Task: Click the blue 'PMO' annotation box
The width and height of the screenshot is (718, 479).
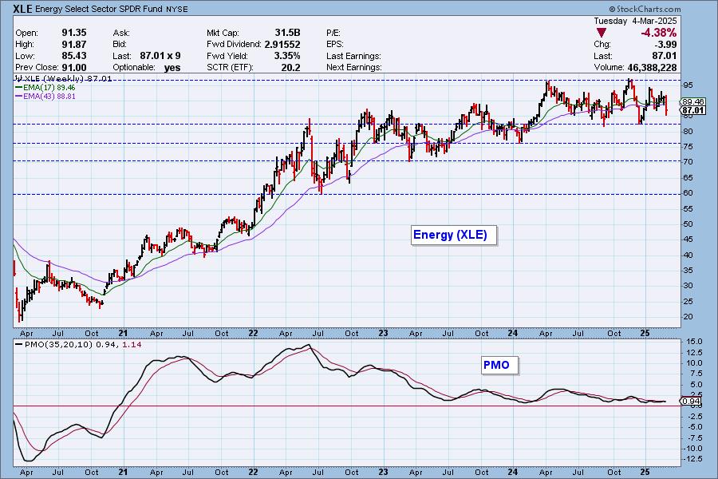Action: [x=500, y=366]
